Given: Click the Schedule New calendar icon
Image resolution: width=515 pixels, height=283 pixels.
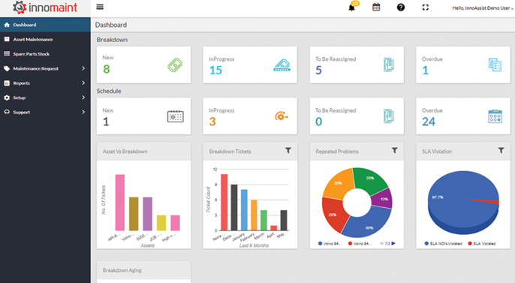Looking at the screenshot, I should point(176,116).
